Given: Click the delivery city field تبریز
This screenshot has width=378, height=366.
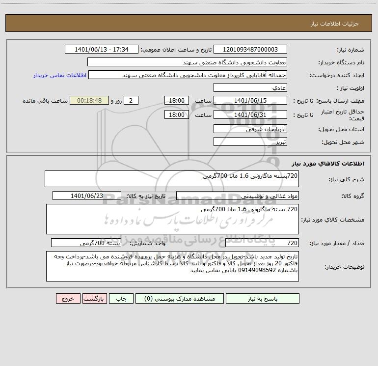Looking at the screenshot, I should point(250,141).
